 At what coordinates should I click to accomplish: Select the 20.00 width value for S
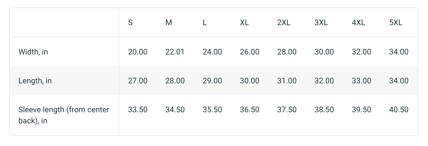(x=138, y=52)
